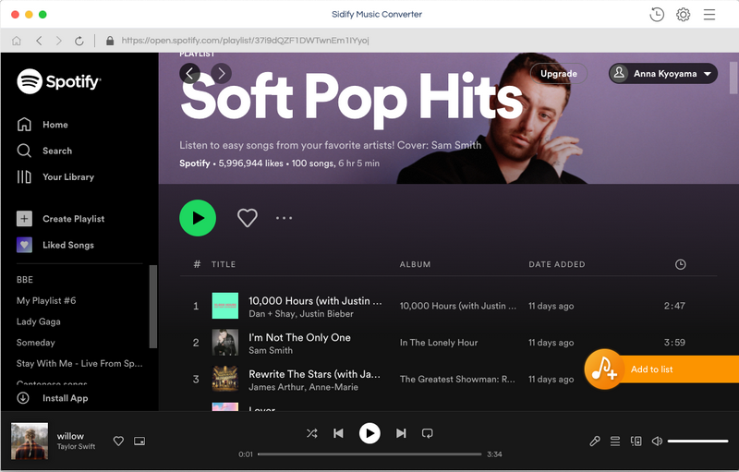Click the DATE ADDED column header
Image resolution: width=739 pixels, height=472 pixels.
[x=557, y=264]
